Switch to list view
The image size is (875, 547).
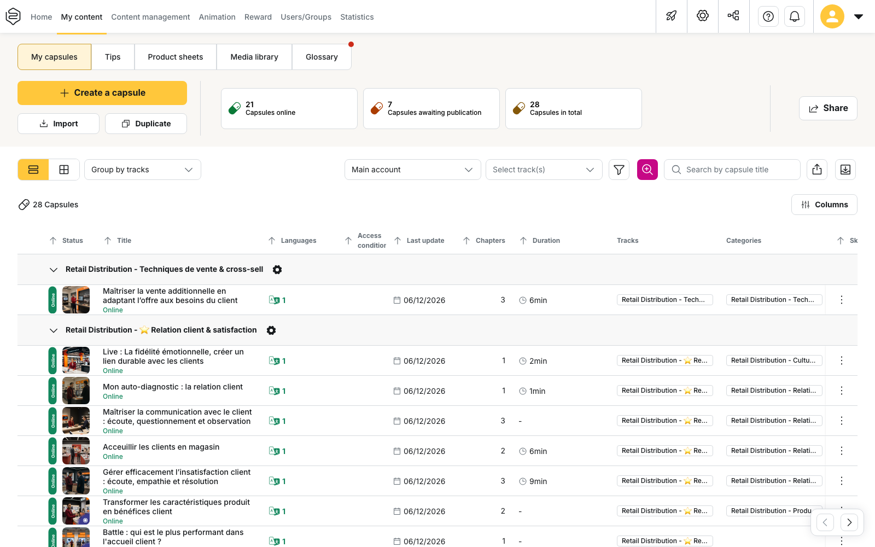point(33,170)
